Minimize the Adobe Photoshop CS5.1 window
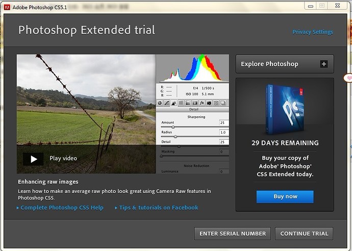352x251 pixels. pyautogui.click(x=311, y=6)
